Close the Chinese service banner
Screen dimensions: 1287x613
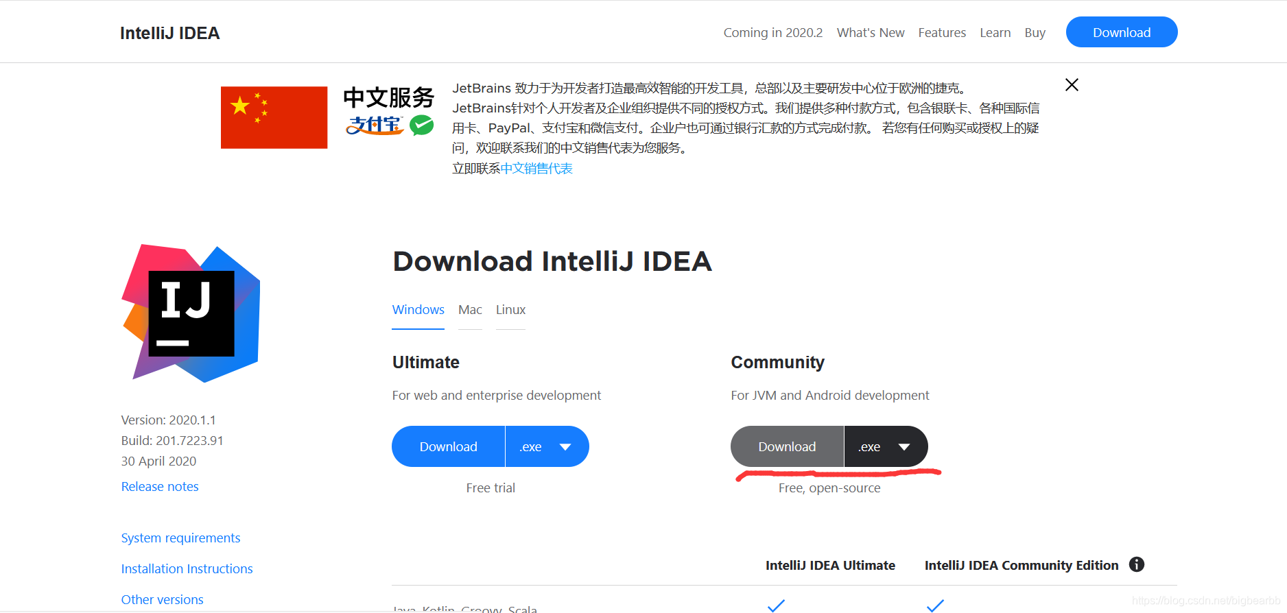pos(1072,85)
